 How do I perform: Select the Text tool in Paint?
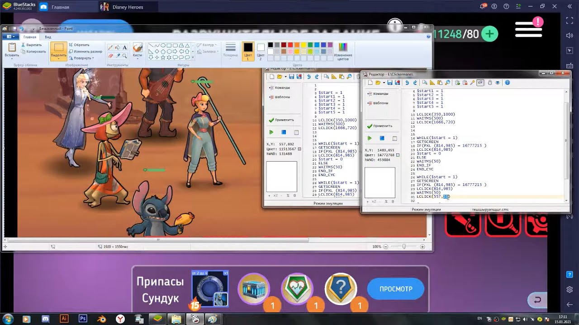tap(125, 47)
